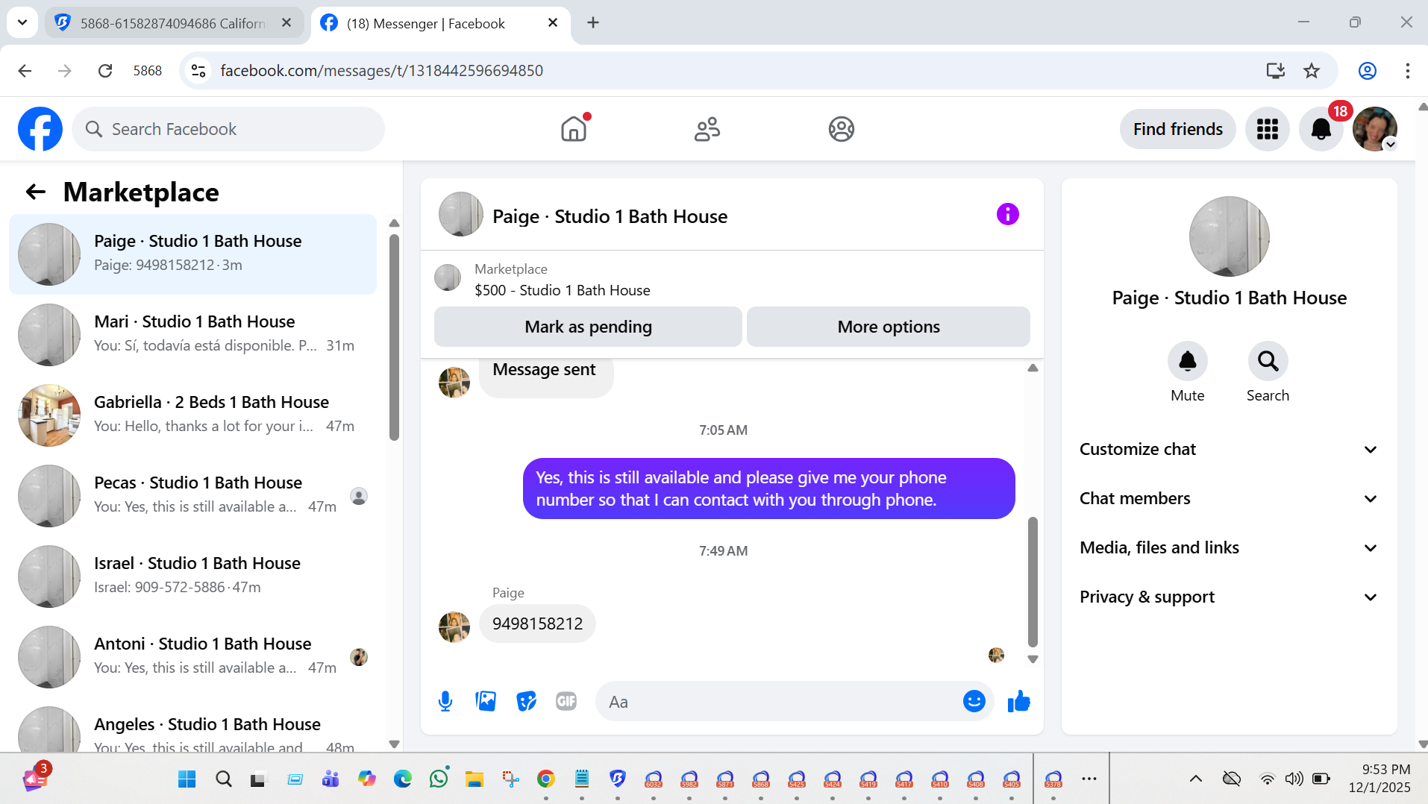Screen dimensions: 1428x804
Task: Open the emoji picker in message box
Action: 974,701
